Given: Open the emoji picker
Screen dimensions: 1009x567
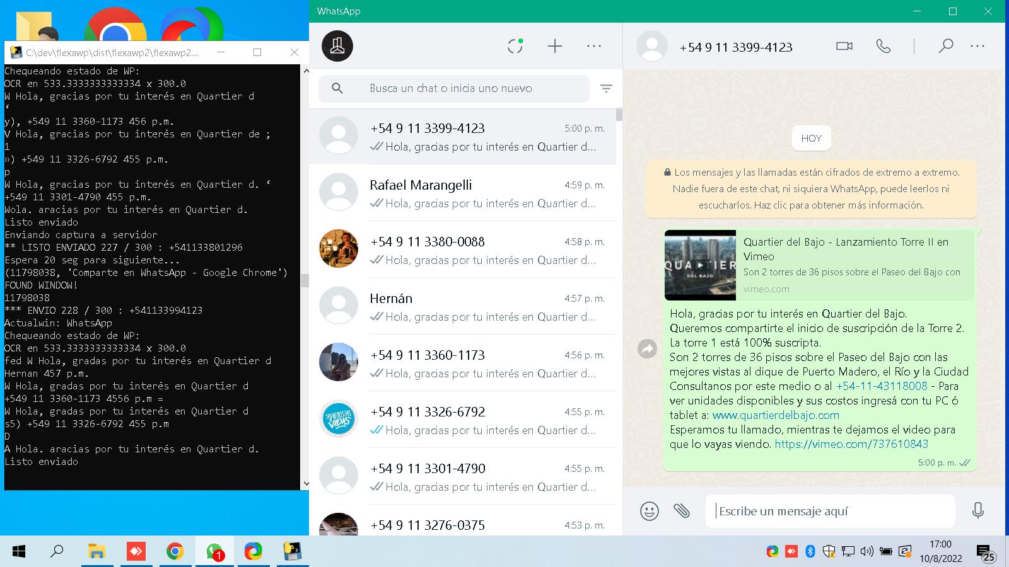Looking at the screenshot, I should (649, 511).
